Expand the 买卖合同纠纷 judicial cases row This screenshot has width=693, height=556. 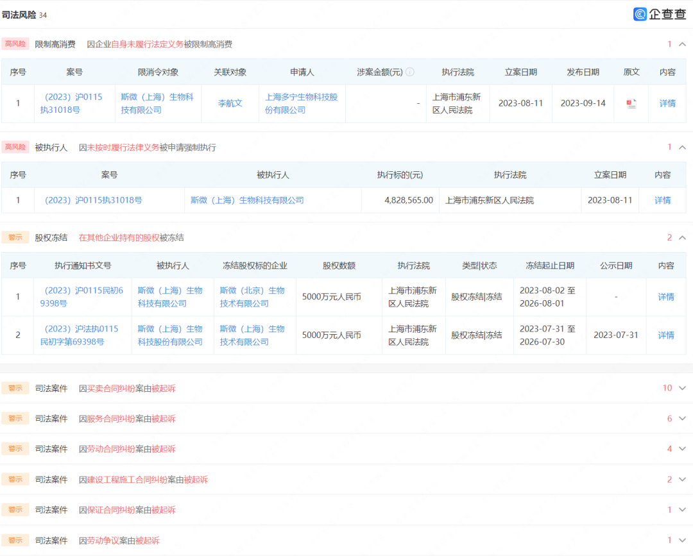[681, 388]
